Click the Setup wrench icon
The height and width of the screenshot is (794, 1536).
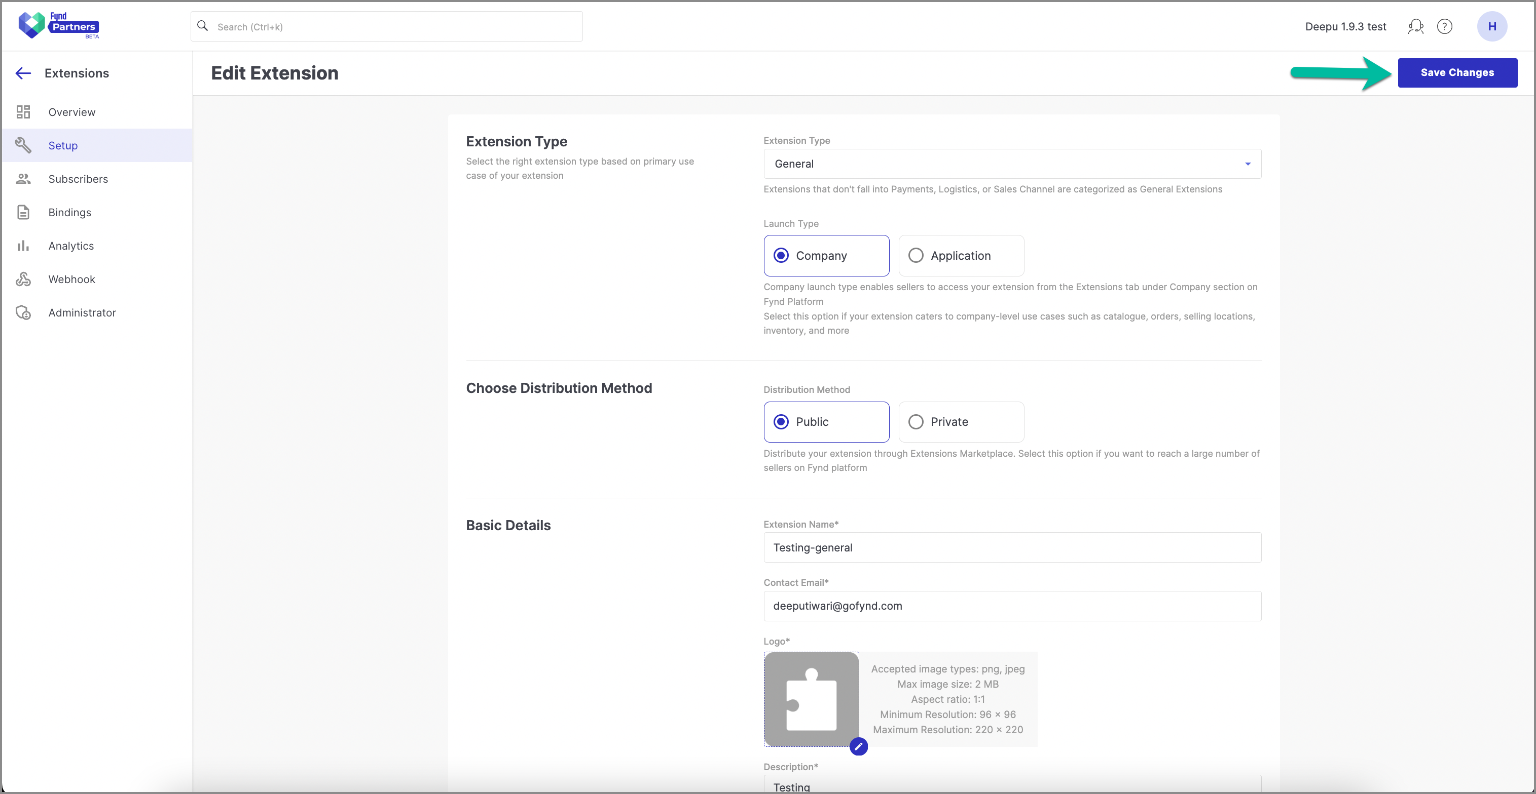[23, 145]
